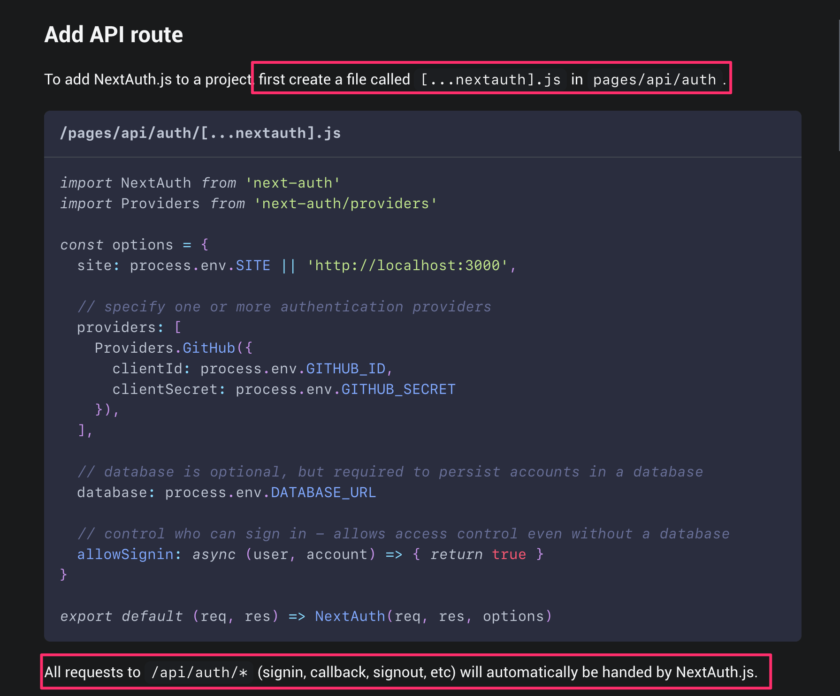The image size is (840, 696).
Task: Select the /api/auth/* inline code chip
Action: pyautogui.click(x=200, y=672)
